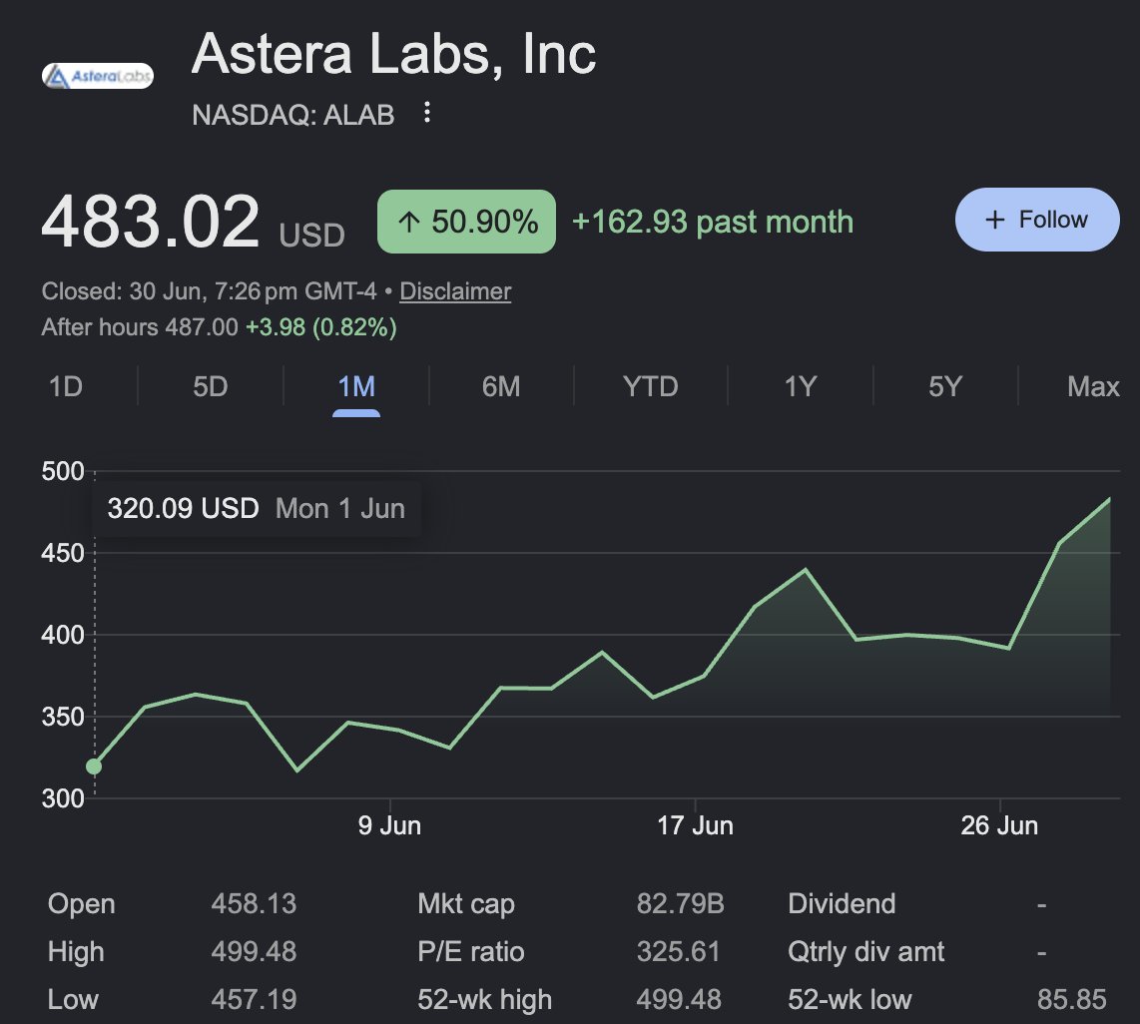Open the 5Y chart range
Viewport: 1140px width, 1024px height.
tap(945, 386)
